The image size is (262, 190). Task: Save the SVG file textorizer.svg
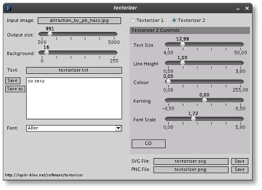[x=239, y=161]
